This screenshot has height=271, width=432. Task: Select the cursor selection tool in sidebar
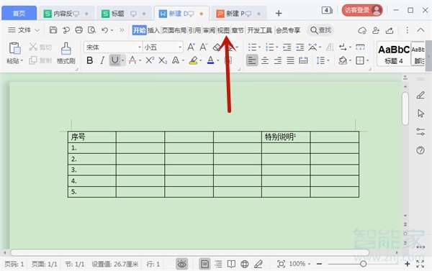pyautogui.click(x=420, y=114)
